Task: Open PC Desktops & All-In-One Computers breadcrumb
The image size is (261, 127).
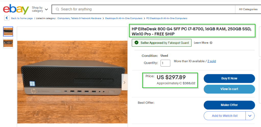Action: (x=167, y=18)
